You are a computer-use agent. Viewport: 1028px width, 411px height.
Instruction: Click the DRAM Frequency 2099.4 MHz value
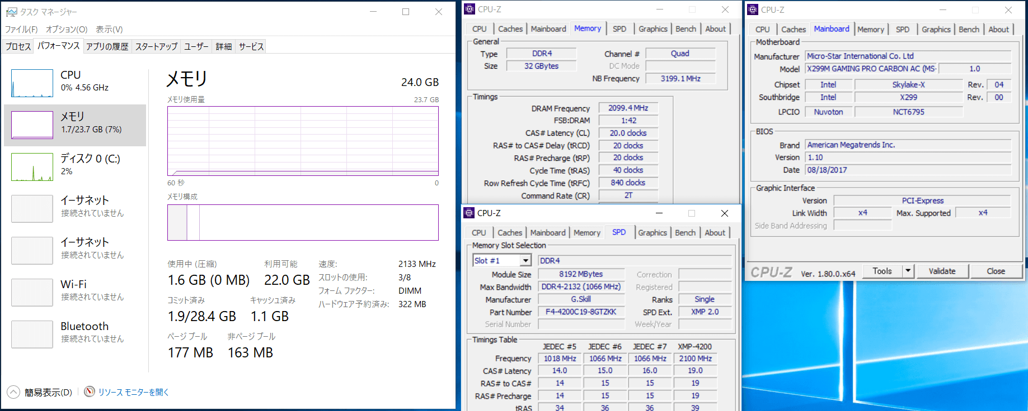pyautogui.click(x=628, y=108)
